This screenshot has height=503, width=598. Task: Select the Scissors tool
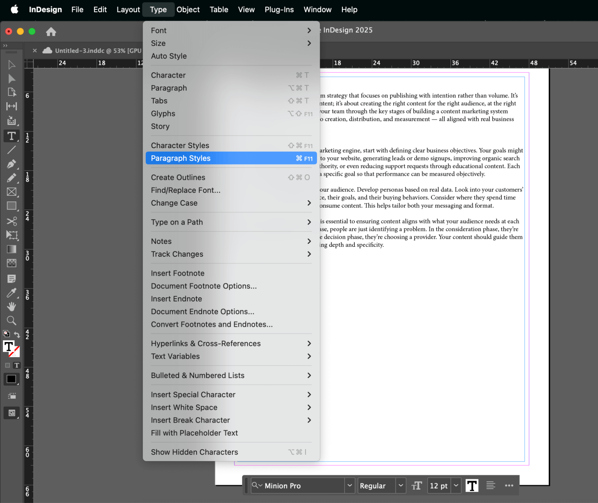pos(12,221)
